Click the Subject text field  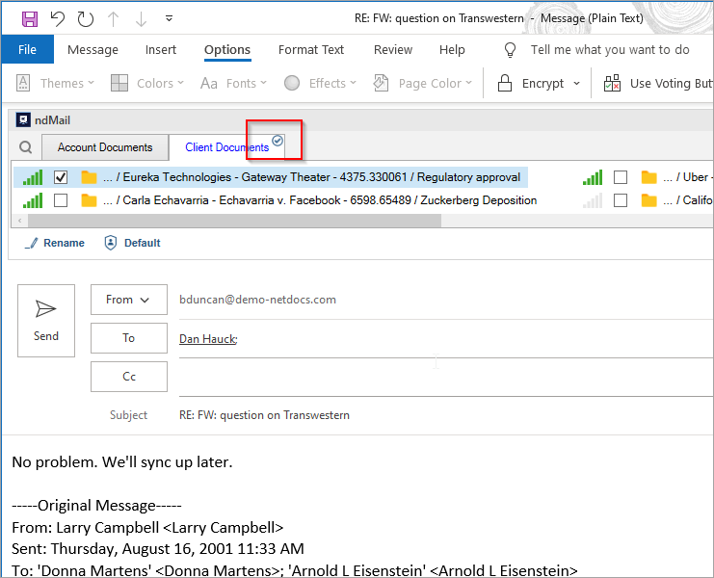pos(443,415)
